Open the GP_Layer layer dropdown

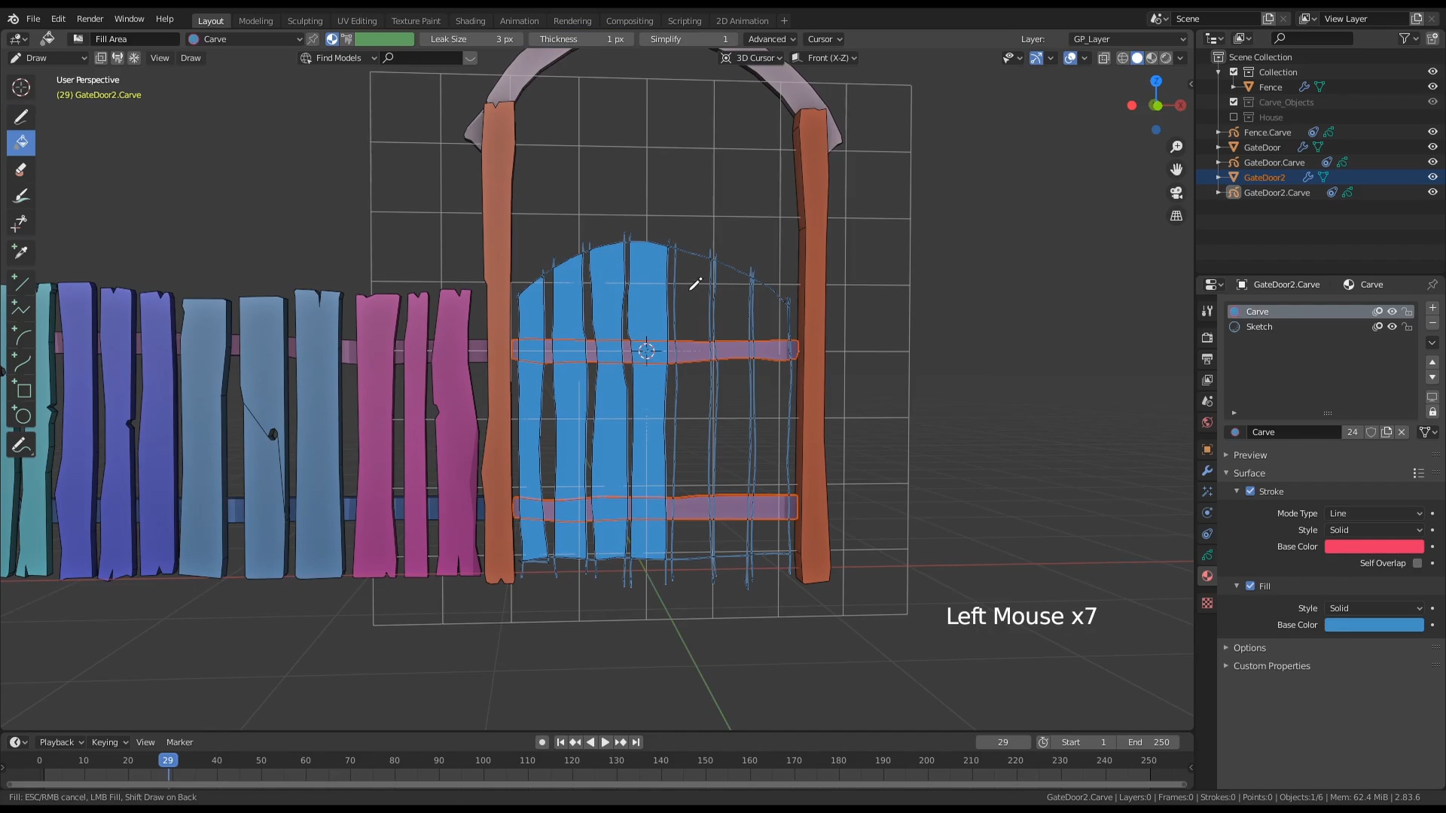coord(1128,39)
